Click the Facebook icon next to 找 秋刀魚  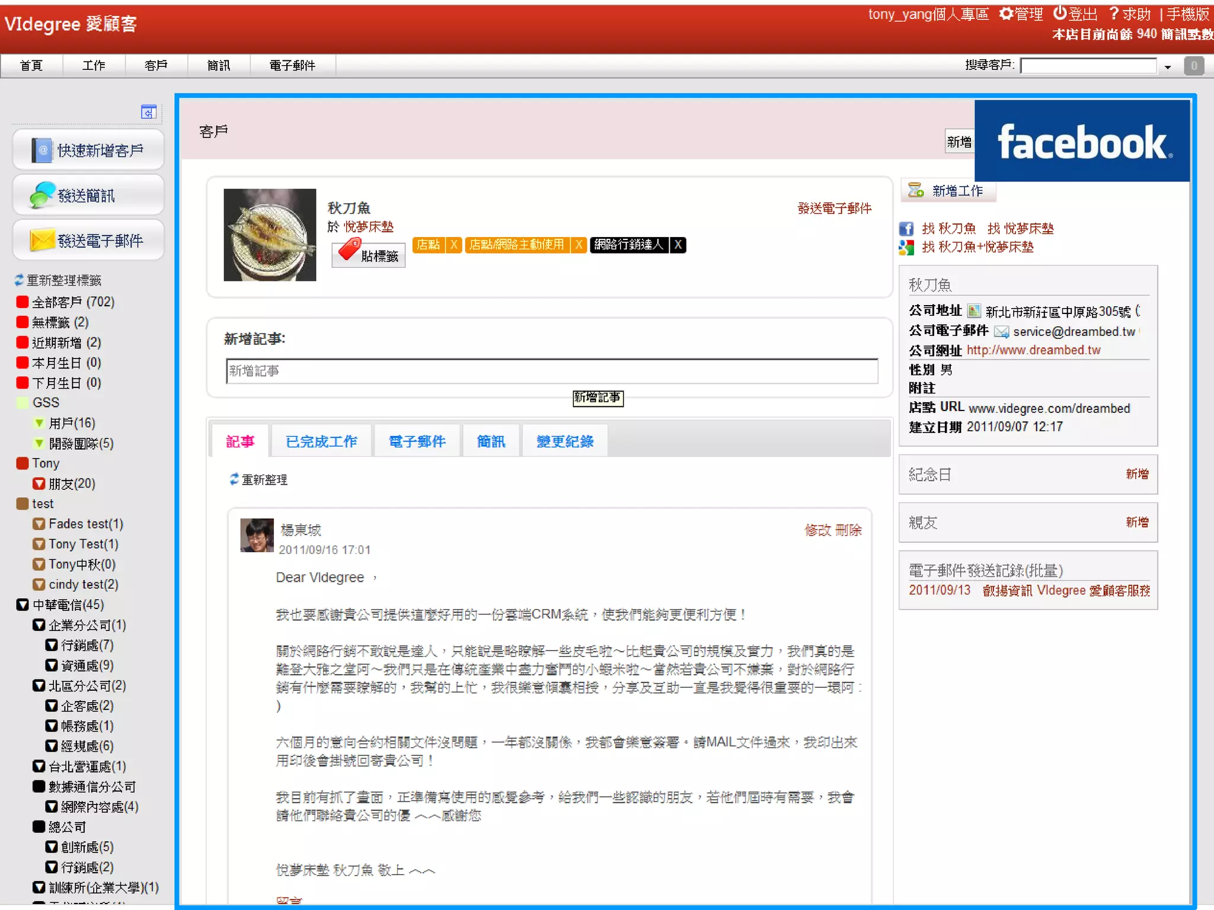tap(906, 229)
